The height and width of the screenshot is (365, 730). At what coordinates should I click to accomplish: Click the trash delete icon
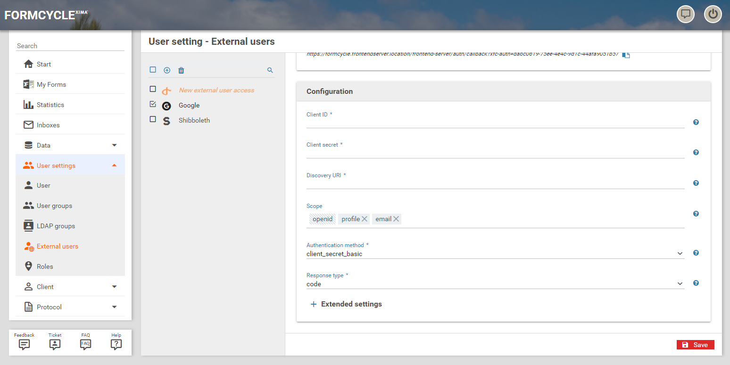pos(181,70)
